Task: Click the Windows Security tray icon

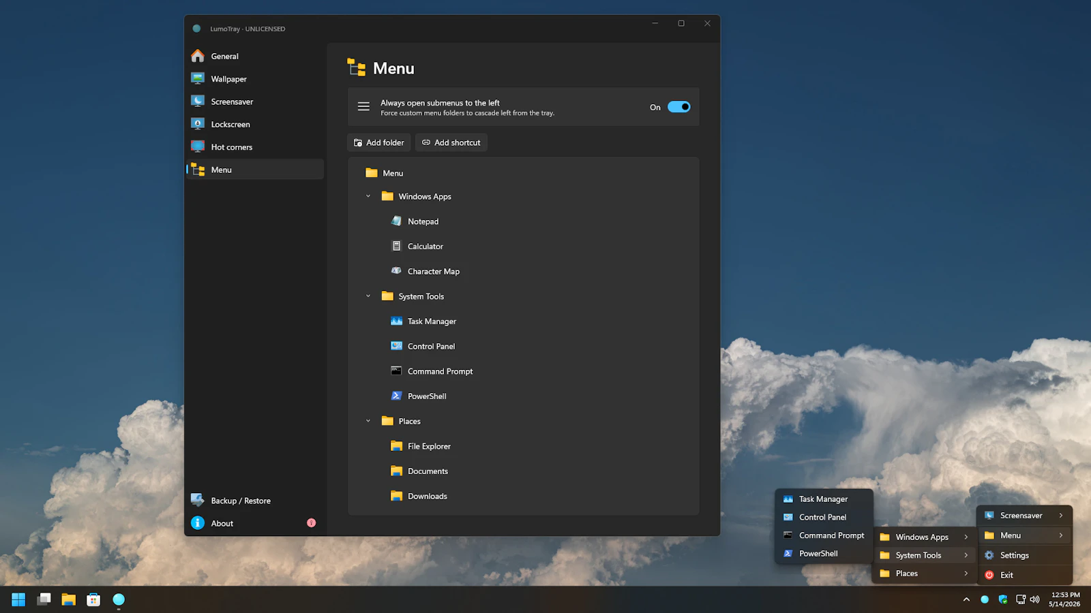Action: click(x=1003, y=599)
